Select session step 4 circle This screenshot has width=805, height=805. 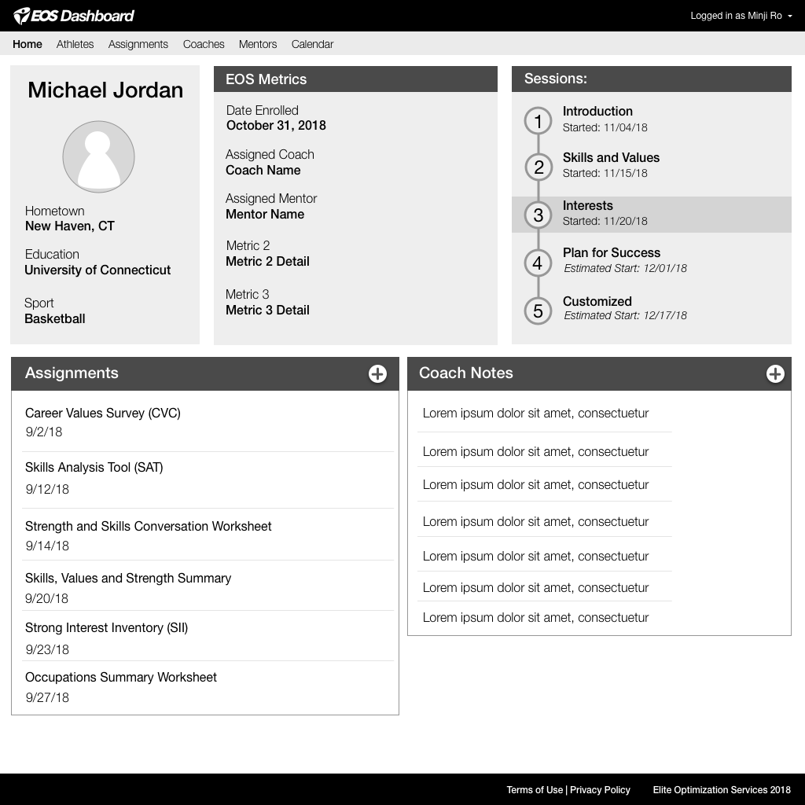tap(538, 263)
